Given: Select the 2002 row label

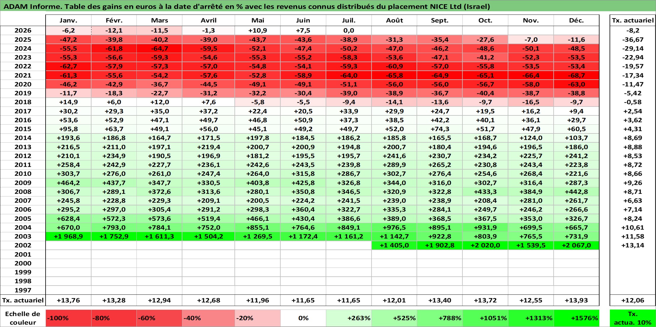Looking at the screenshot, I should 23,245.
